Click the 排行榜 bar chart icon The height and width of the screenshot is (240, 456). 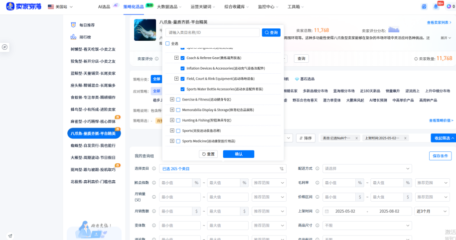point(73,37)
